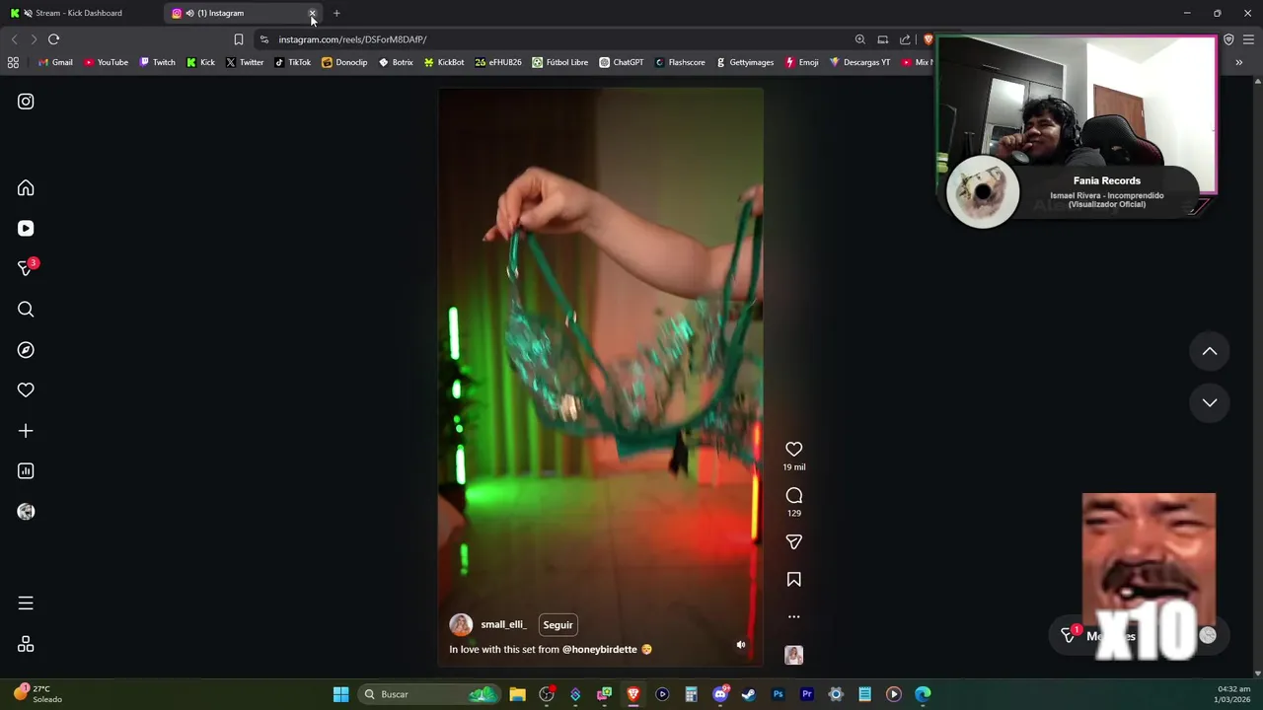Follow small_elli_ with Seguir button
Image resolution: width=1263 pixels, height=710 pixels.
pos(557,624)
